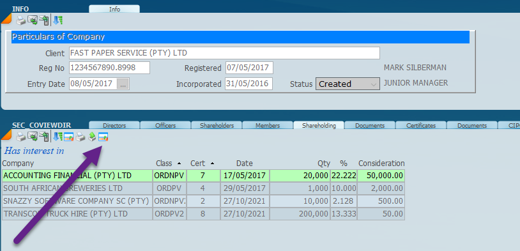Click the Client name input field
This screenshot has height=251, width=520.
coord(224,53)
